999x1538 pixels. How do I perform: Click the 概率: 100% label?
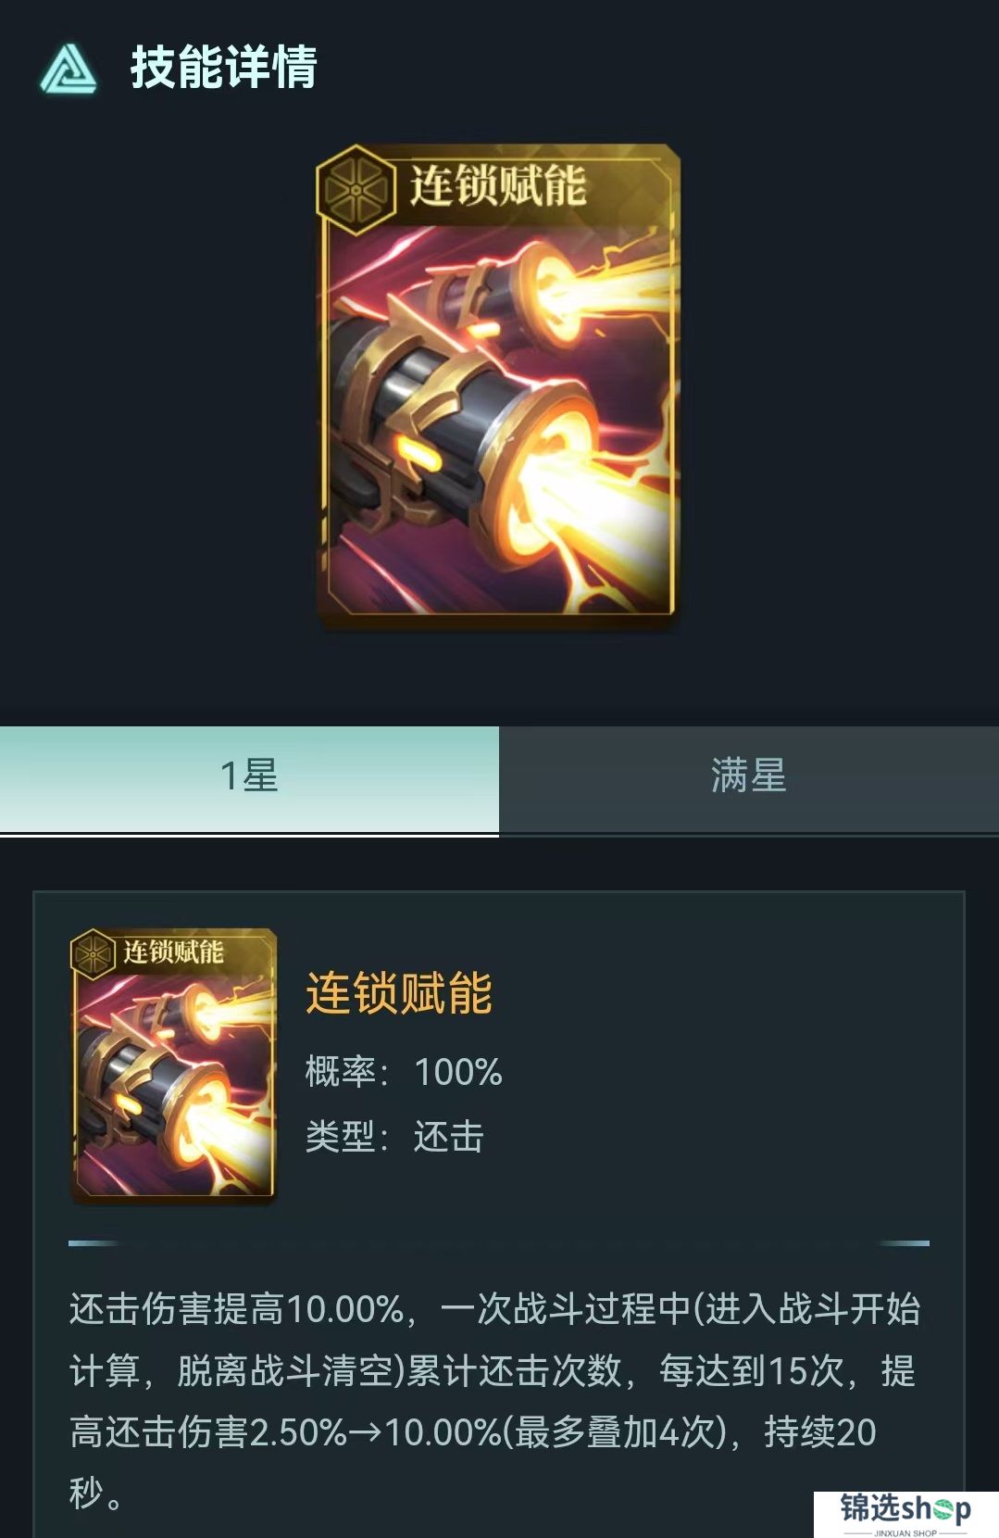(x=404, y=1072)
